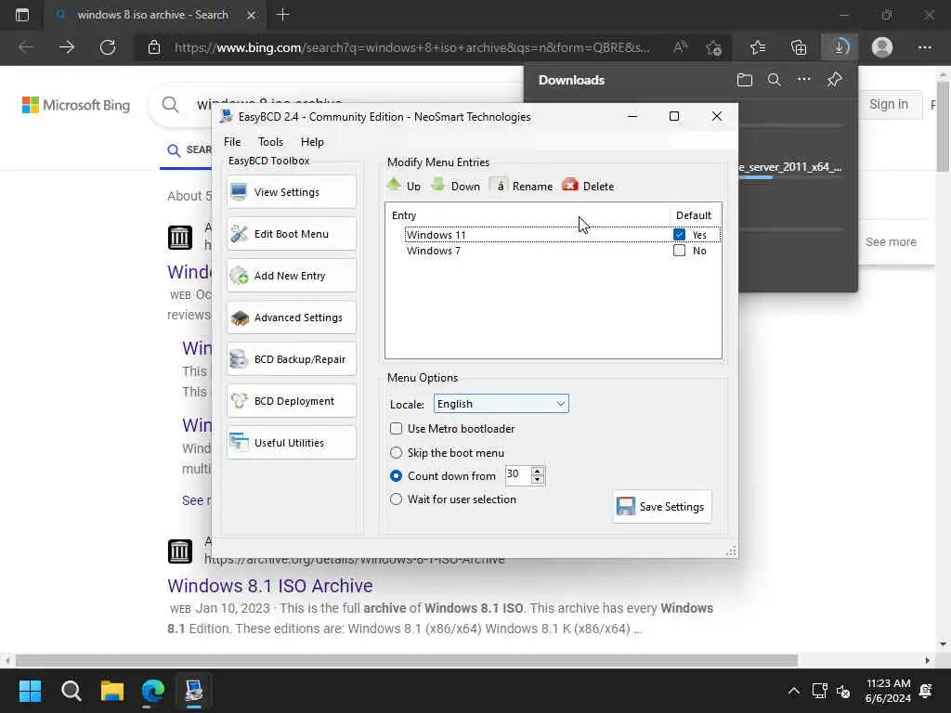Screen dimensions: 951x713
Task: Click Sign in on Bing page
Action: (x=889, y=104)
